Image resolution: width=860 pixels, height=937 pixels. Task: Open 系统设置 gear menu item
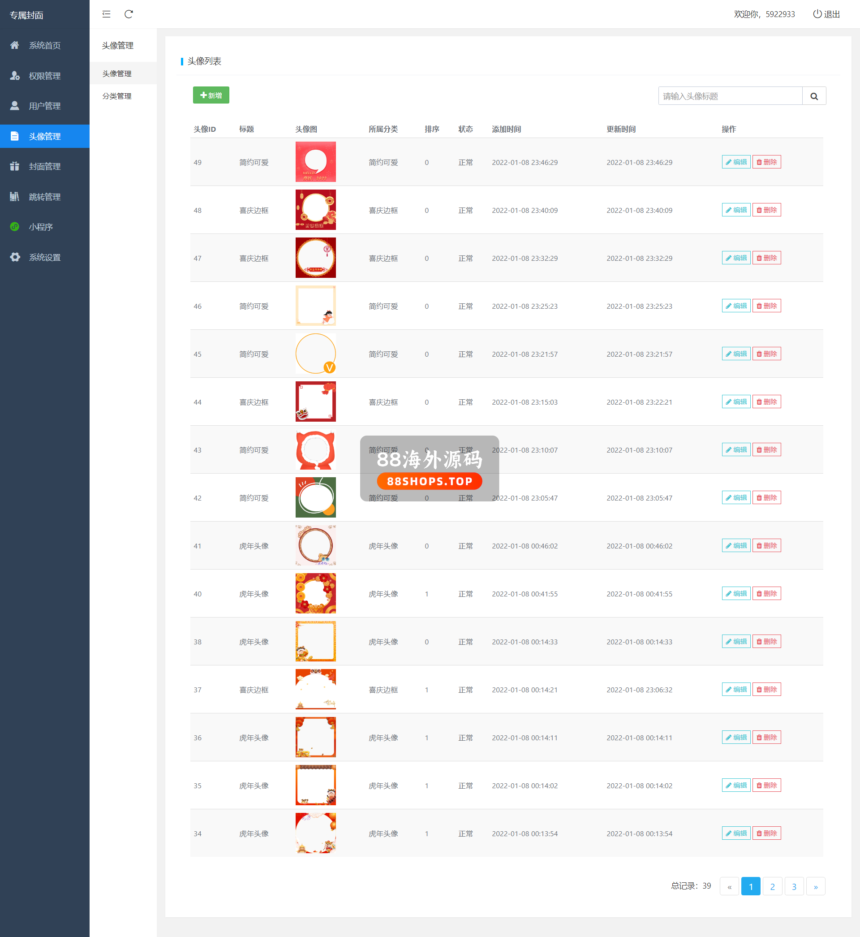pyautogui.click(x=44, y=257)
